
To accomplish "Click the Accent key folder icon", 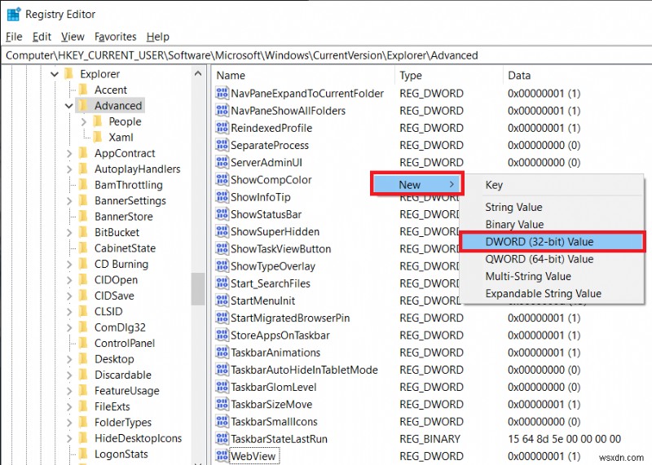I will [x=84, y=90].
